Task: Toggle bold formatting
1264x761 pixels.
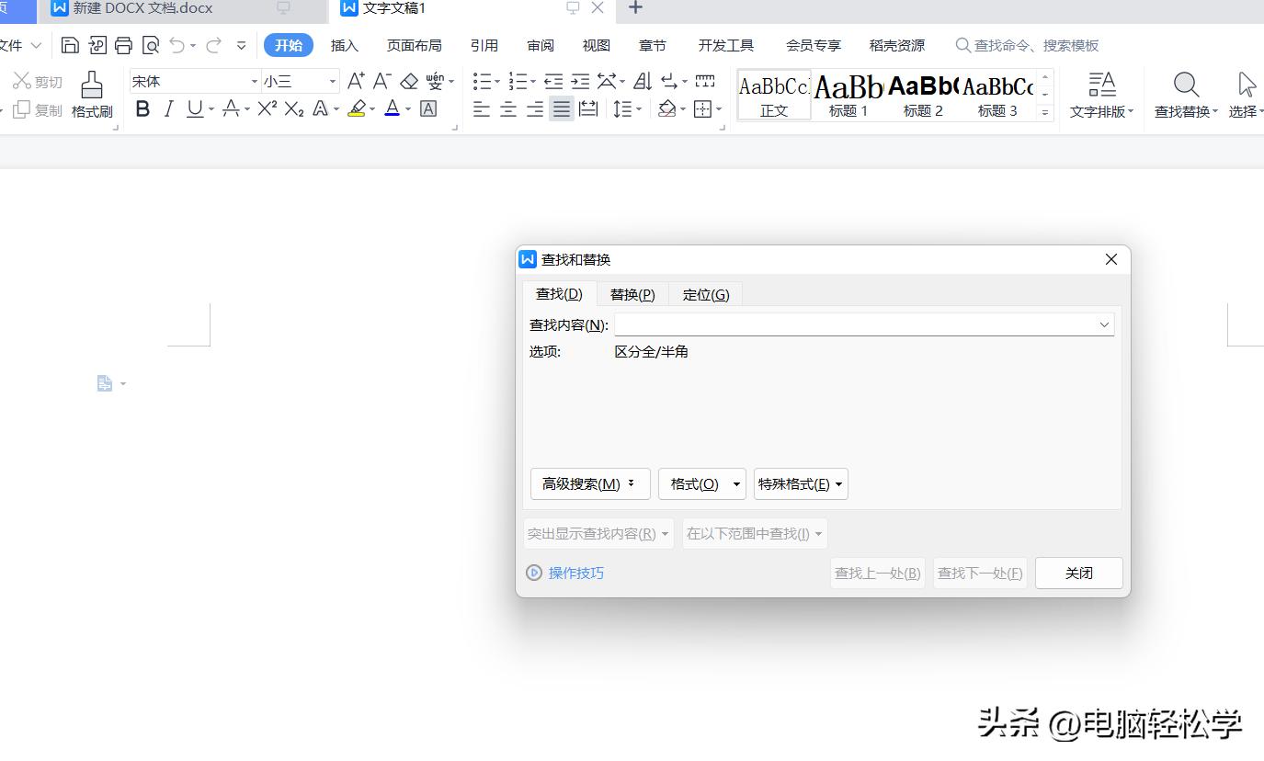Action: pyautogui.click(x=142, y=109)
